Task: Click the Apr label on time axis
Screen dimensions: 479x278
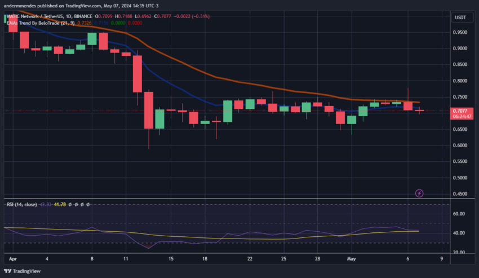Action: pos(13,259)
